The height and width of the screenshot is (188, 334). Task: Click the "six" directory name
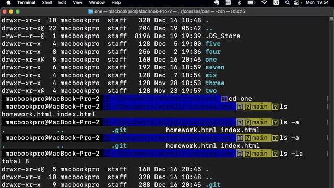click(x=211, y=75)
